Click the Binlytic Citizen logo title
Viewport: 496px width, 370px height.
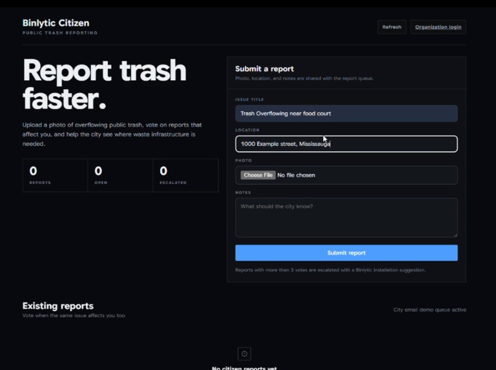tap(56, 23)
